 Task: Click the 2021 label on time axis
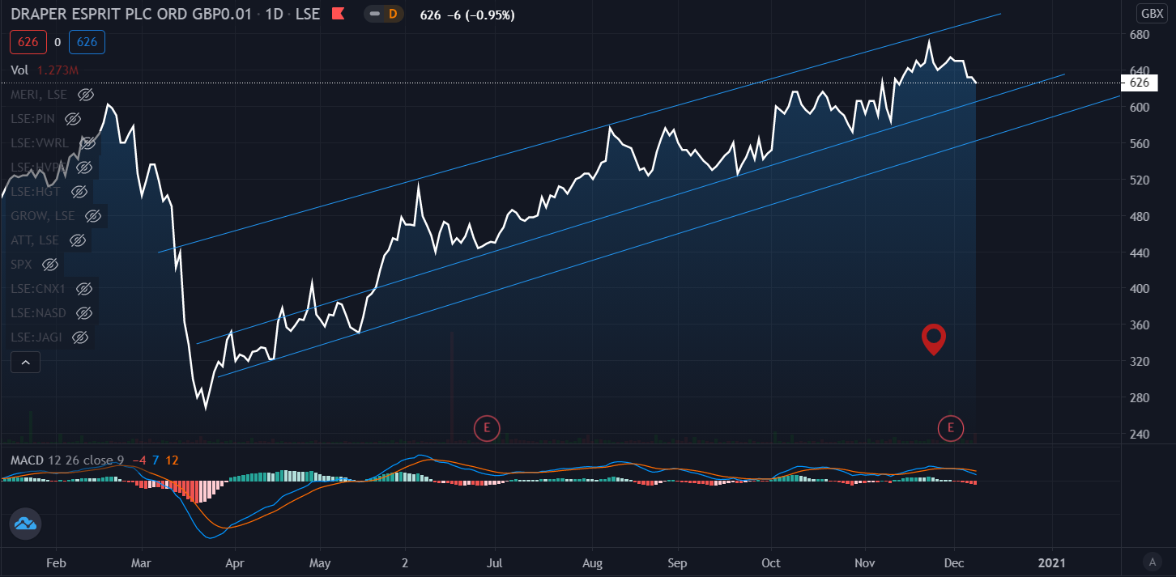click(1052, 562)
